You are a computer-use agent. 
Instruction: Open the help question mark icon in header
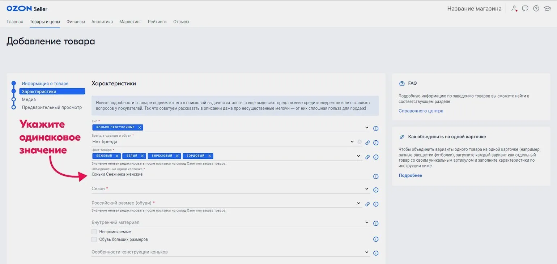[x=536, y=9]
